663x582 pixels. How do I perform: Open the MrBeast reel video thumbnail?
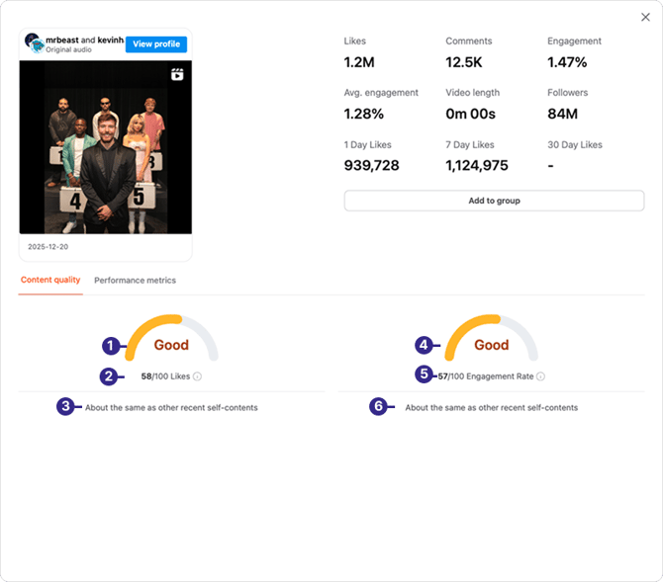pos(106,148)
